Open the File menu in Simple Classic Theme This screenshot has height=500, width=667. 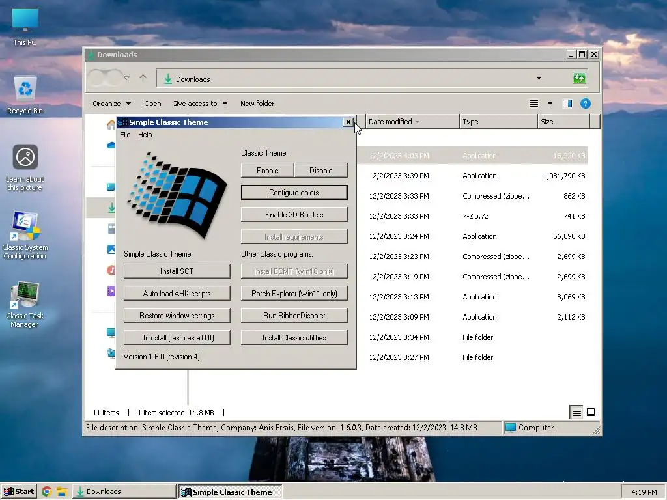[x=125, y=135]
